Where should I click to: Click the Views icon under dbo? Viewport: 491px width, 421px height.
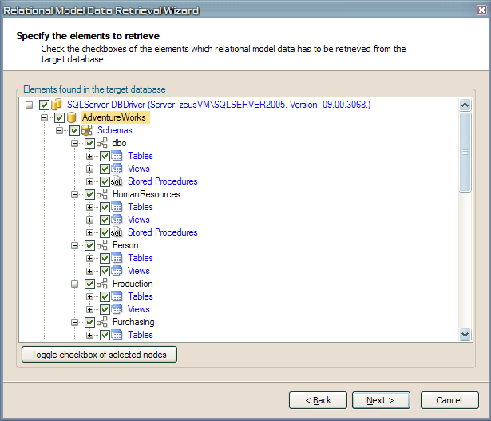(x=117, y=169)
